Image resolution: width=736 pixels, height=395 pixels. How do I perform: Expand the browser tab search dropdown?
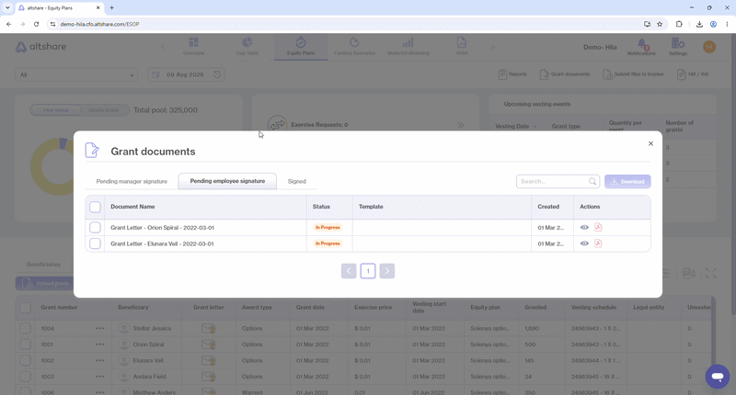[7, 7]
